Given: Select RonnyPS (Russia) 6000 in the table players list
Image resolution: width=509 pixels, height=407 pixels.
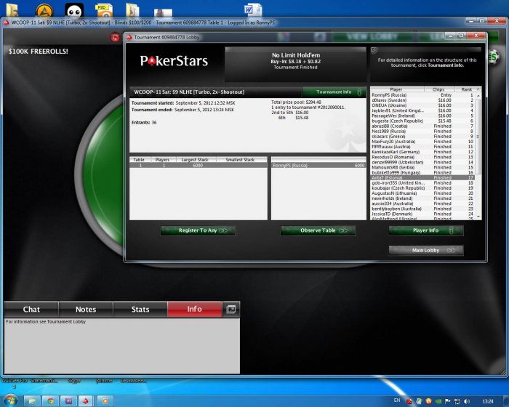Looking at the screenshot, I should 318,165.
